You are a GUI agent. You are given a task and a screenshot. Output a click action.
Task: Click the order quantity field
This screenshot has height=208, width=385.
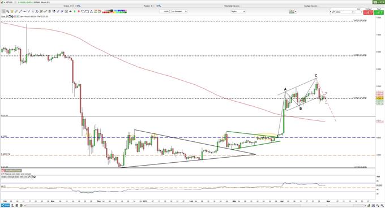pyautogui.click(x=359, y=12)
